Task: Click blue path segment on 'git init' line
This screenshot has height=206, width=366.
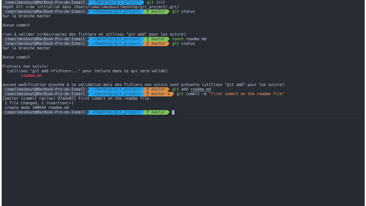Action: click(116, 2)
